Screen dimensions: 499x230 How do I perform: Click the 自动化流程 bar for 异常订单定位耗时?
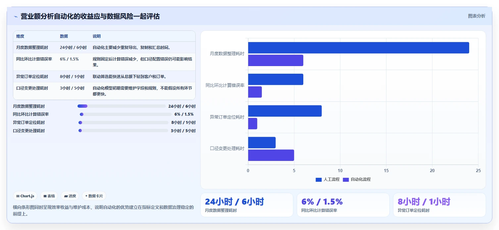(253, 124)
